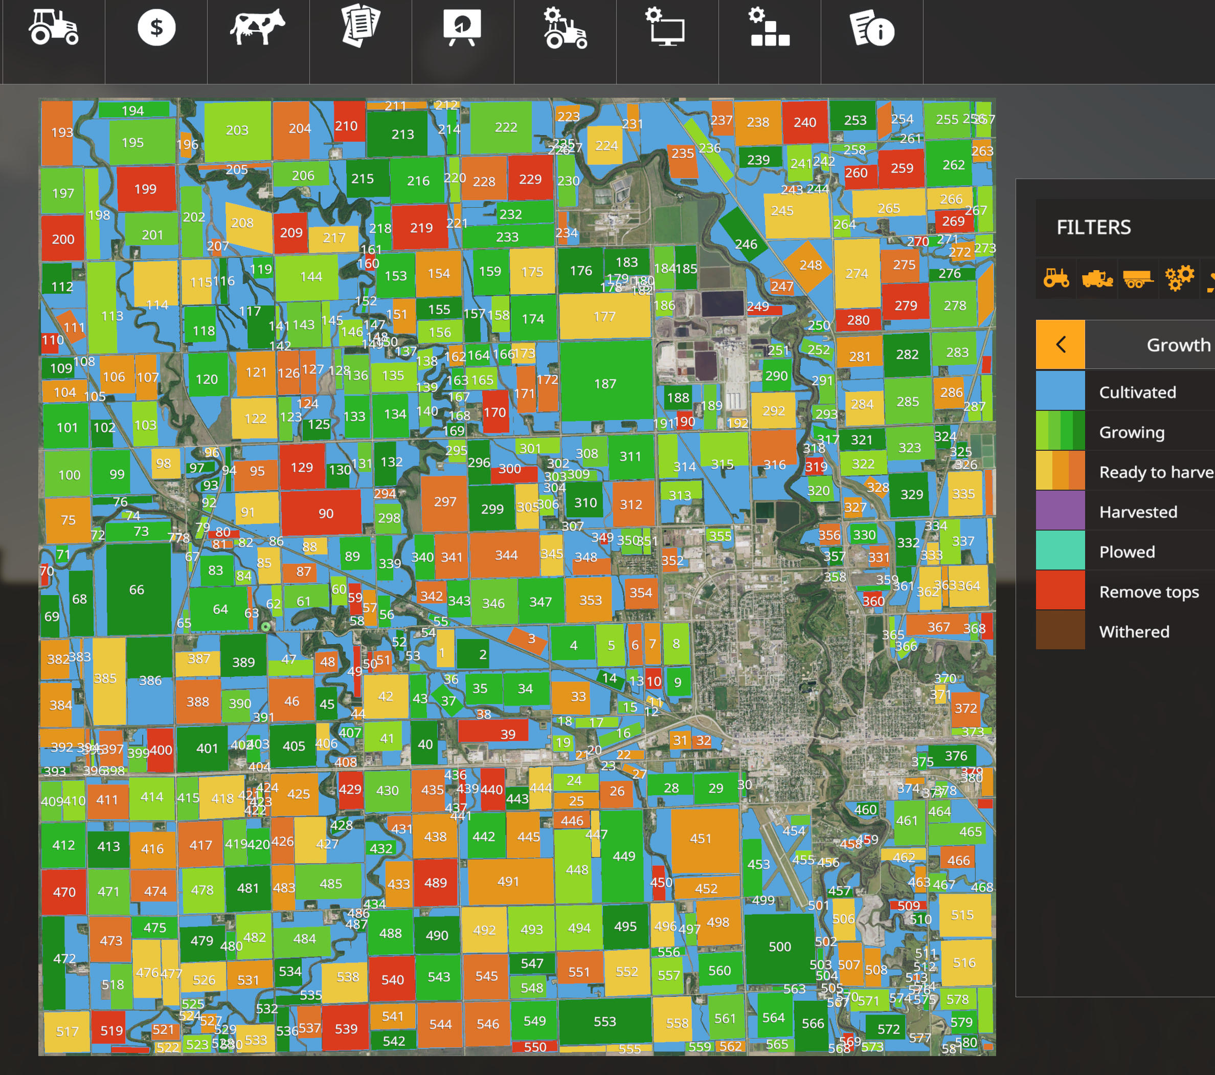Click field 491 on the map
Screen dimensions: 1215x1075
coord(510,881)
